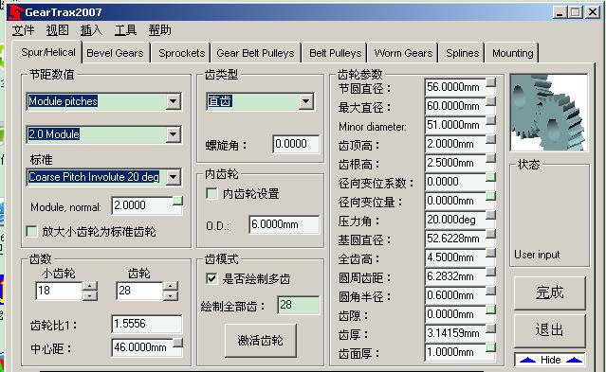
Task: Uncheck the 是否绘制多齿 checkbox
Action: click(x=211, y=278)
